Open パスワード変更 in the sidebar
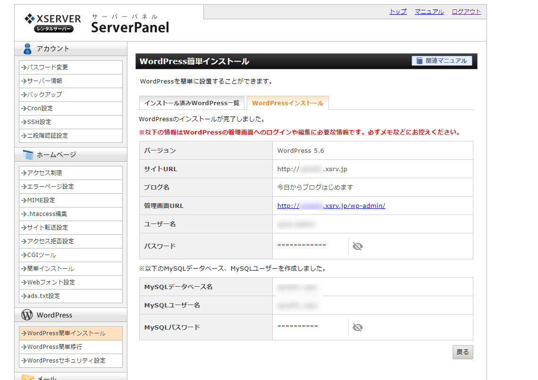This screenshot has width=538, height=380. click(x=71, y=67)
